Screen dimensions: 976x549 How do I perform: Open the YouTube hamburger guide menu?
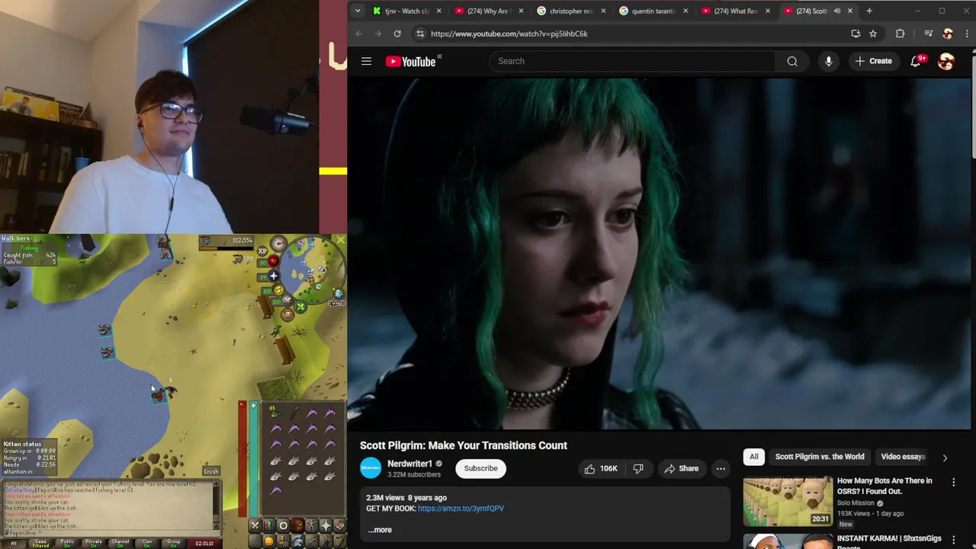[x=366, y=61]
